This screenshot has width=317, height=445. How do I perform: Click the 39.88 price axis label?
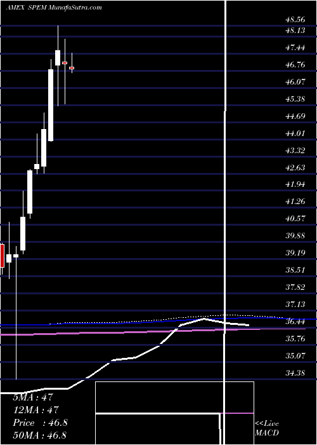pyautogui.click(x=295, y=236)
